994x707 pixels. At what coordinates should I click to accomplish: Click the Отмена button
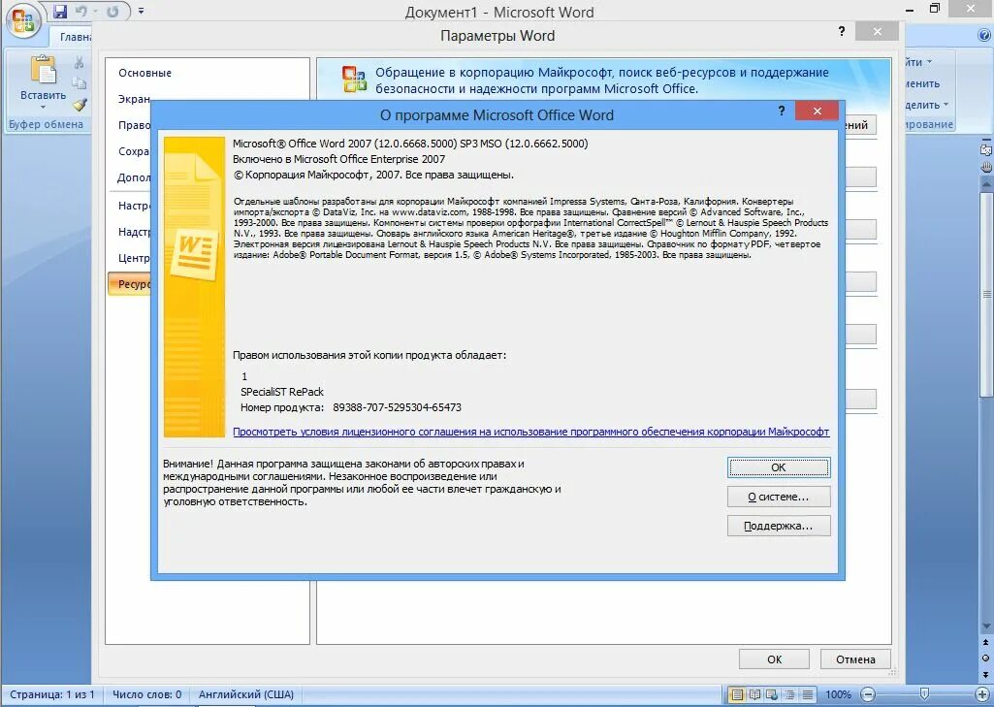(x=855, y=659)
